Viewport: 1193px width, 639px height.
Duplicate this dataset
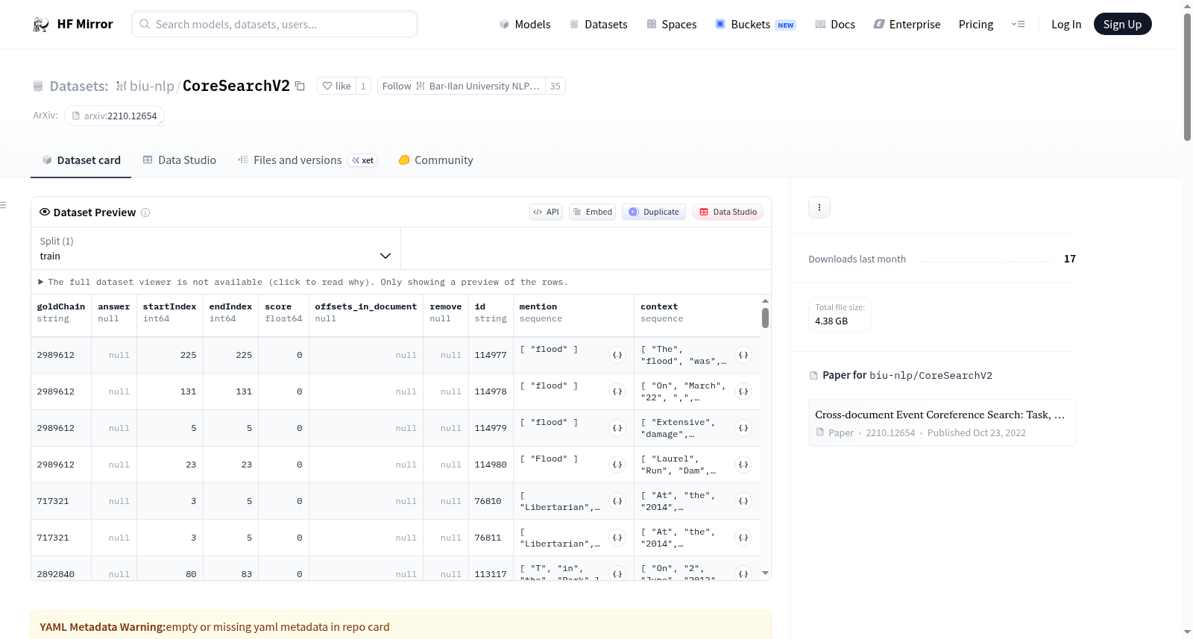pyautogui.click(x=654, y=212)
